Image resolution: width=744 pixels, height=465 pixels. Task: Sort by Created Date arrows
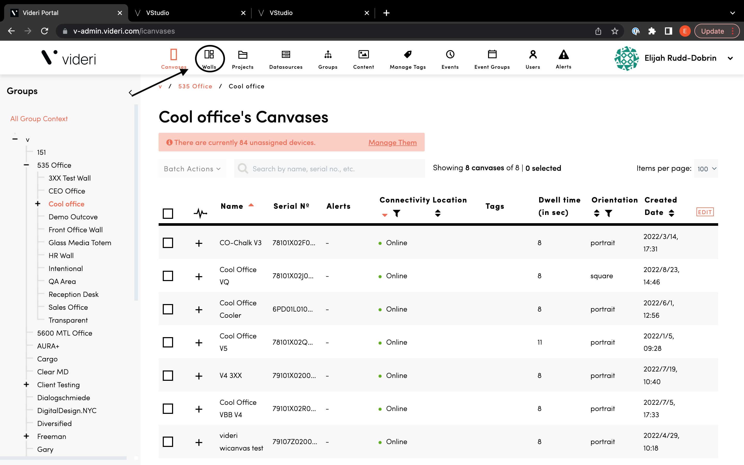click(671, 213)
